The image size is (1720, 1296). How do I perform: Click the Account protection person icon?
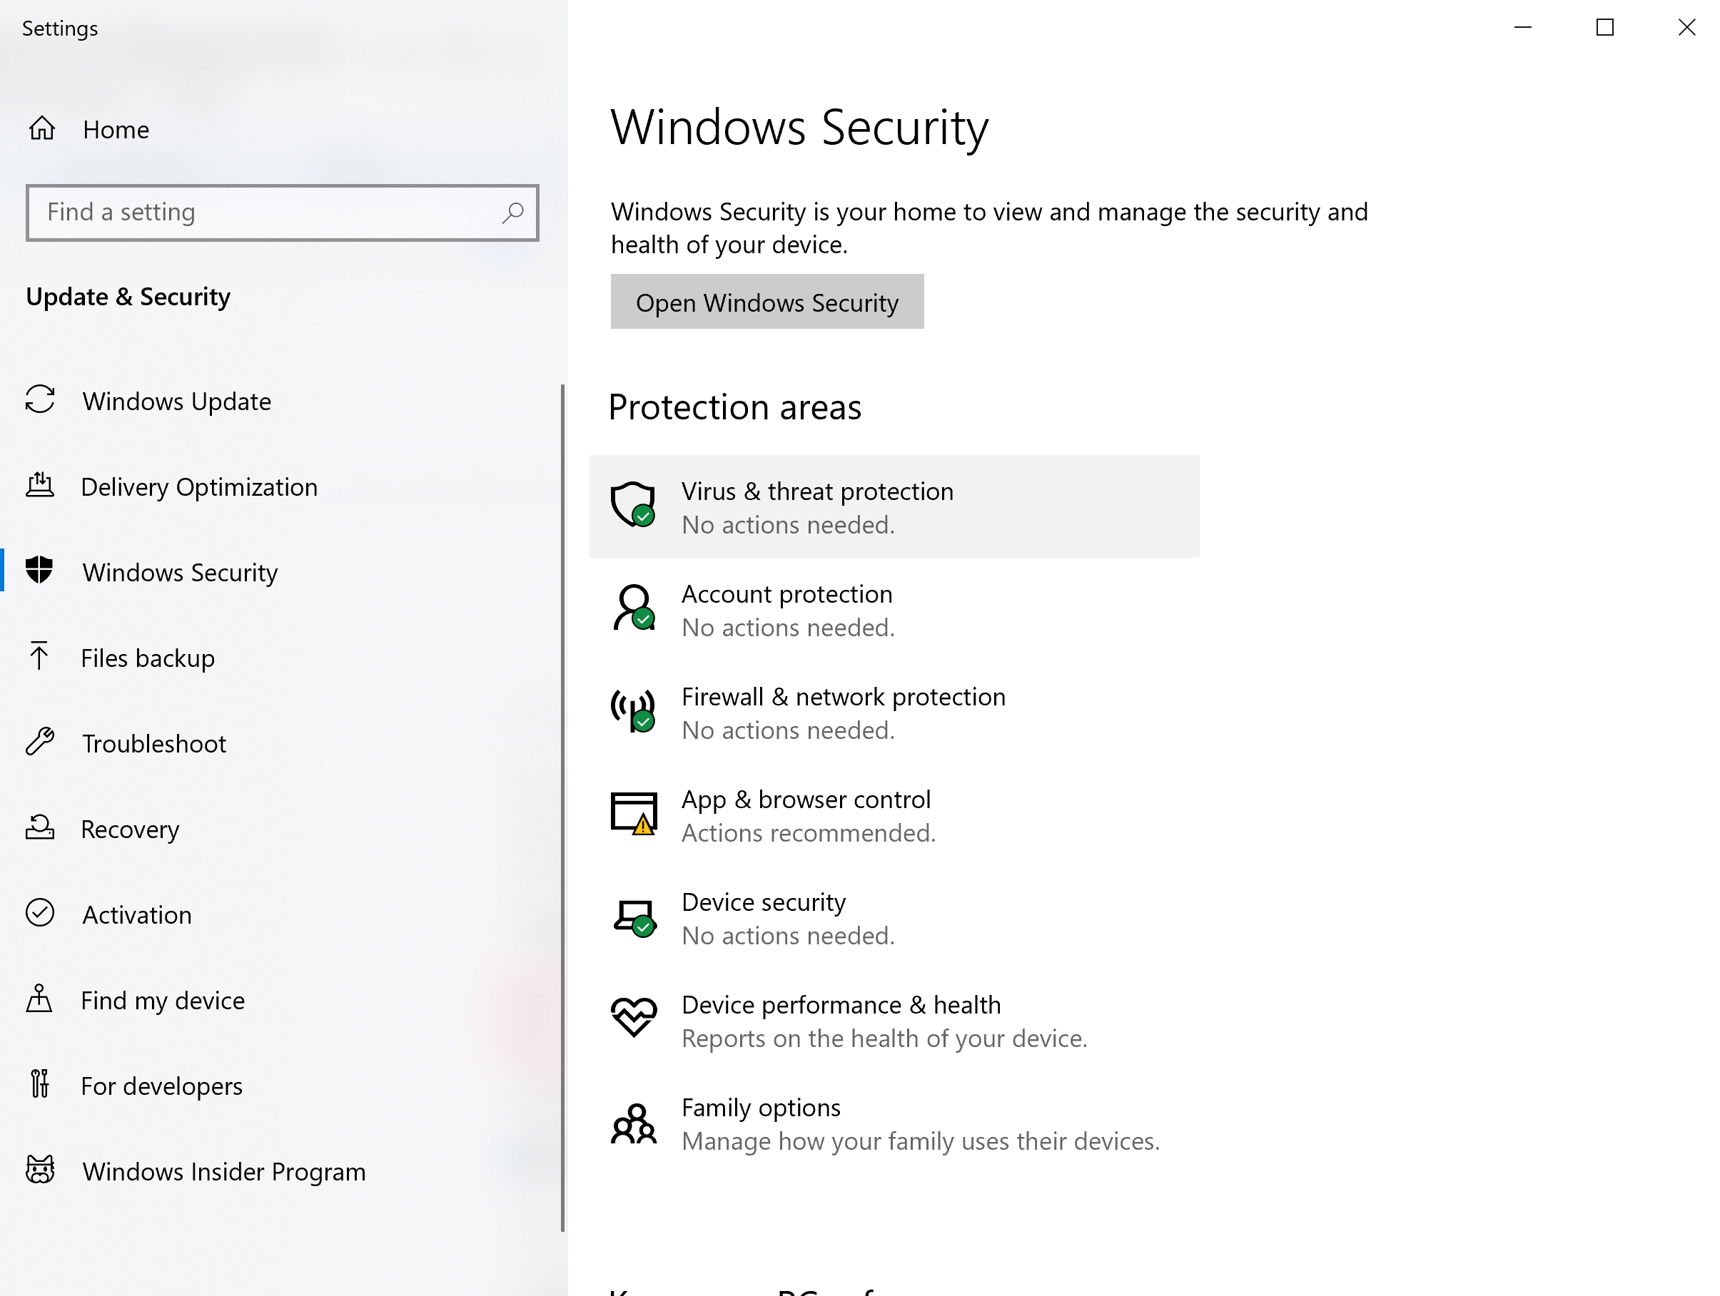tap(633, 608)
